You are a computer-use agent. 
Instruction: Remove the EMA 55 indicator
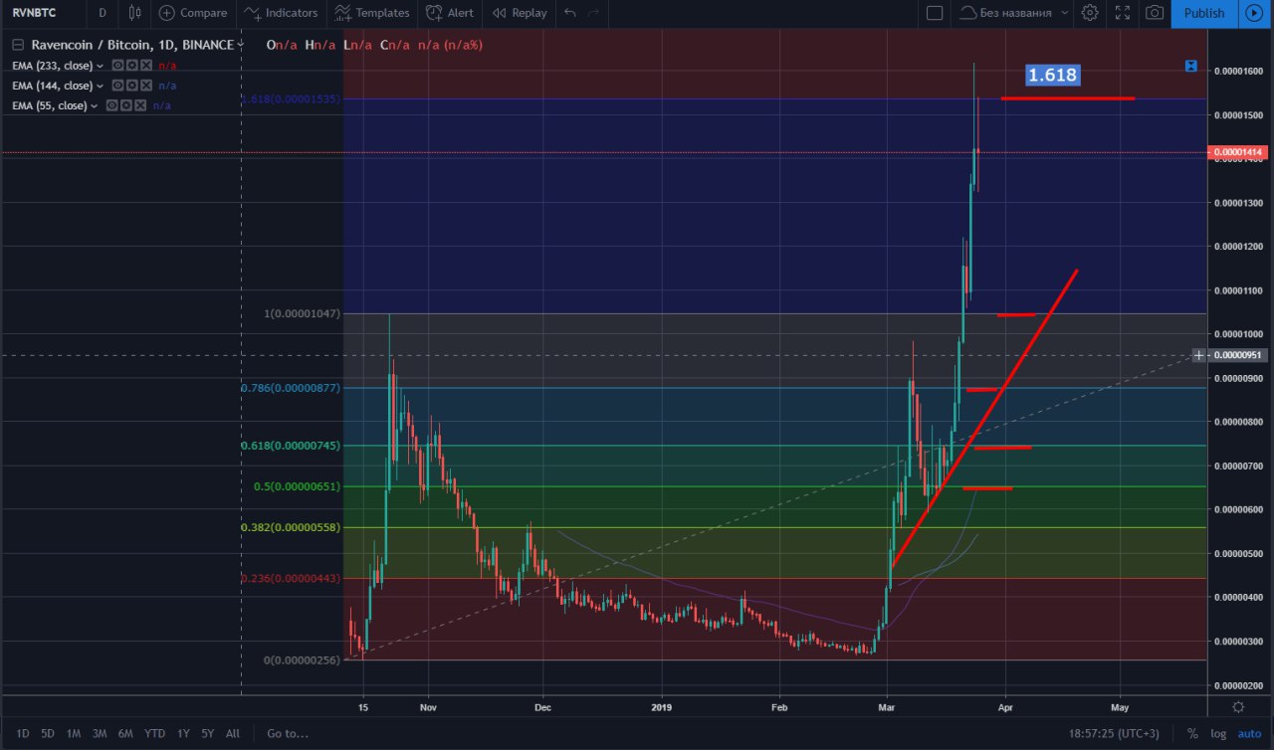[140, 105]
